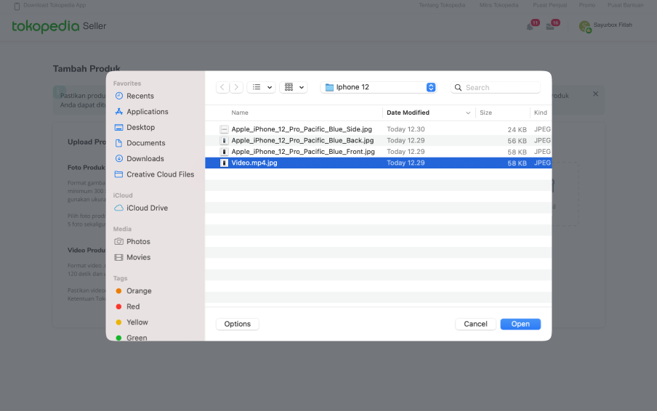The image size is (657, 411).
Task: Click the Tokopedia Seller logo
Action: point(59,26)
